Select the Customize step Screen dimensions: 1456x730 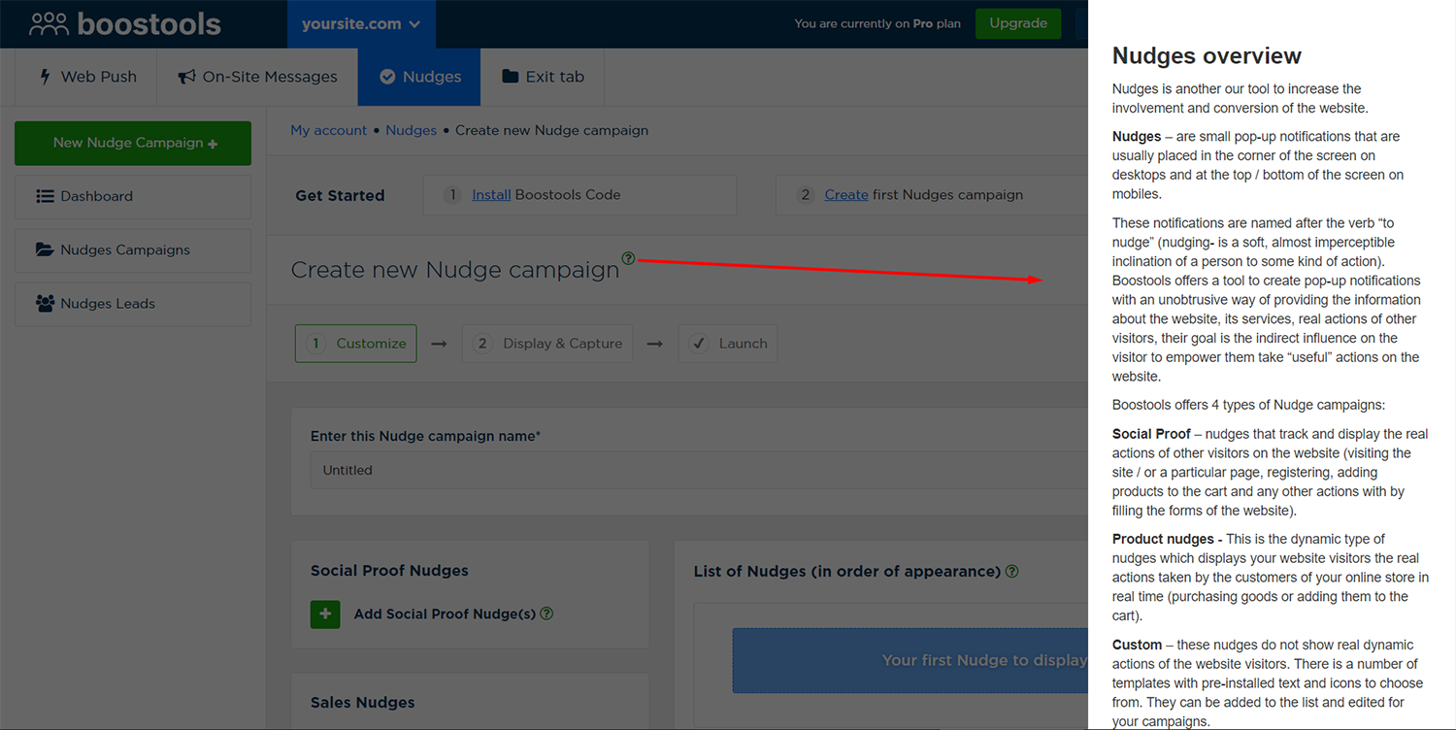(355, 344)
